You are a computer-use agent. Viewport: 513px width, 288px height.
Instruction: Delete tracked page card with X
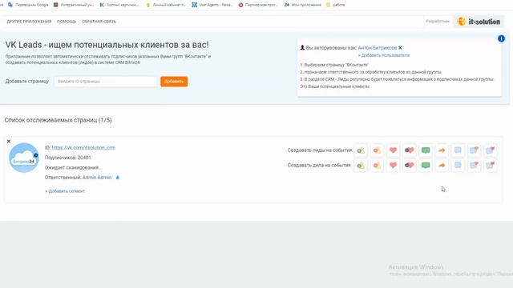pos(9,142)
